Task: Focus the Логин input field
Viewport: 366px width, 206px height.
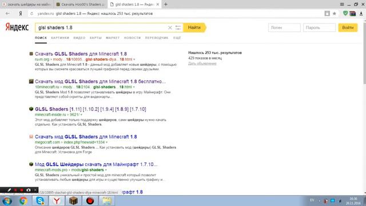Action: click(284, 27)
